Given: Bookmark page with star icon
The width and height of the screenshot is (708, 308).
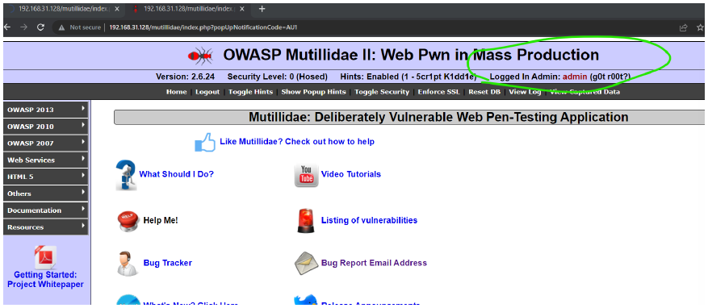Looking at the screenshot, I should click(x=700, y=27).
